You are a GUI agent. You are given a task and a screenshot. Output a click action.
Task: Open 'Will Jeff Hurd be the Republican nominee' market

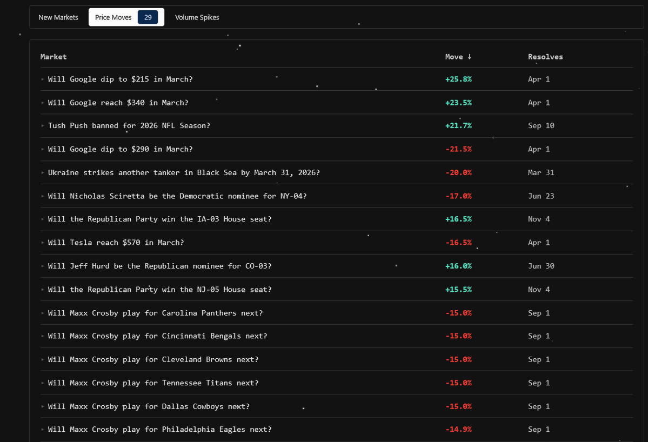pos(160,266)
